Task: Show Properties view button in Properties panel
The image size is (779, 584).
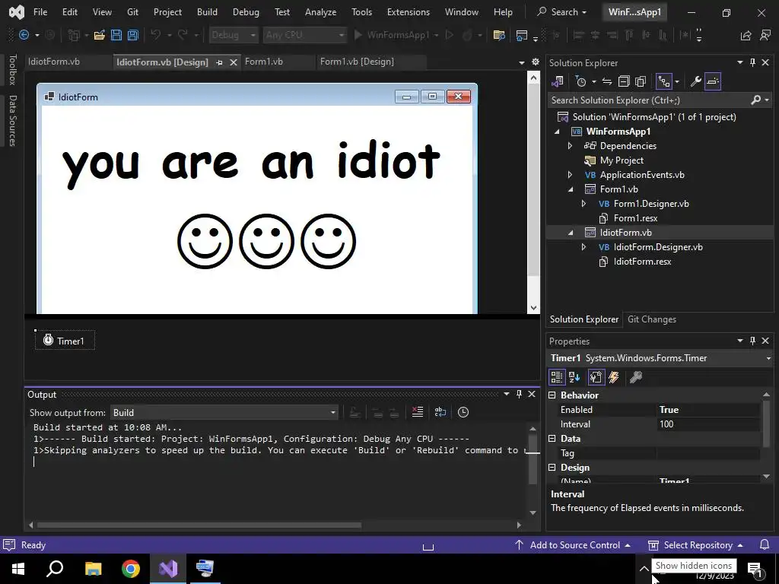Action: pos(596,377)
